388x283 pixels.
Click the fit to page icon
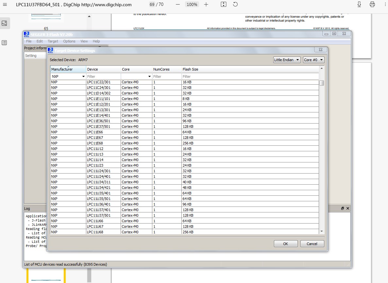click(x=224, y=5)
